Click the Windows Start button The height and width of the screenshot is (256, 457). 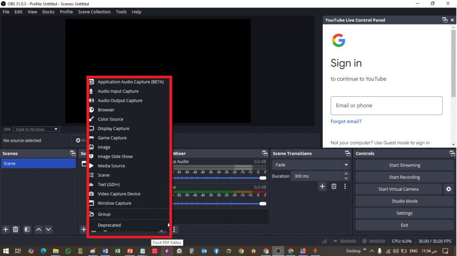click(6, 251)
